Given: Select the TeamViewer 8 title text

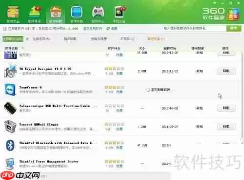Looking at the screenshot, I should coord(30,88).
